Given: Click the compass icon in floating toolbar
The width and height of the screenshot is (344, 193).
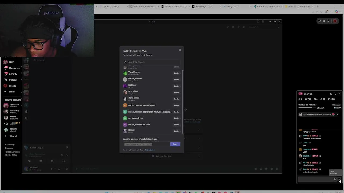Looking at the screenshot, I should point(320,21).
